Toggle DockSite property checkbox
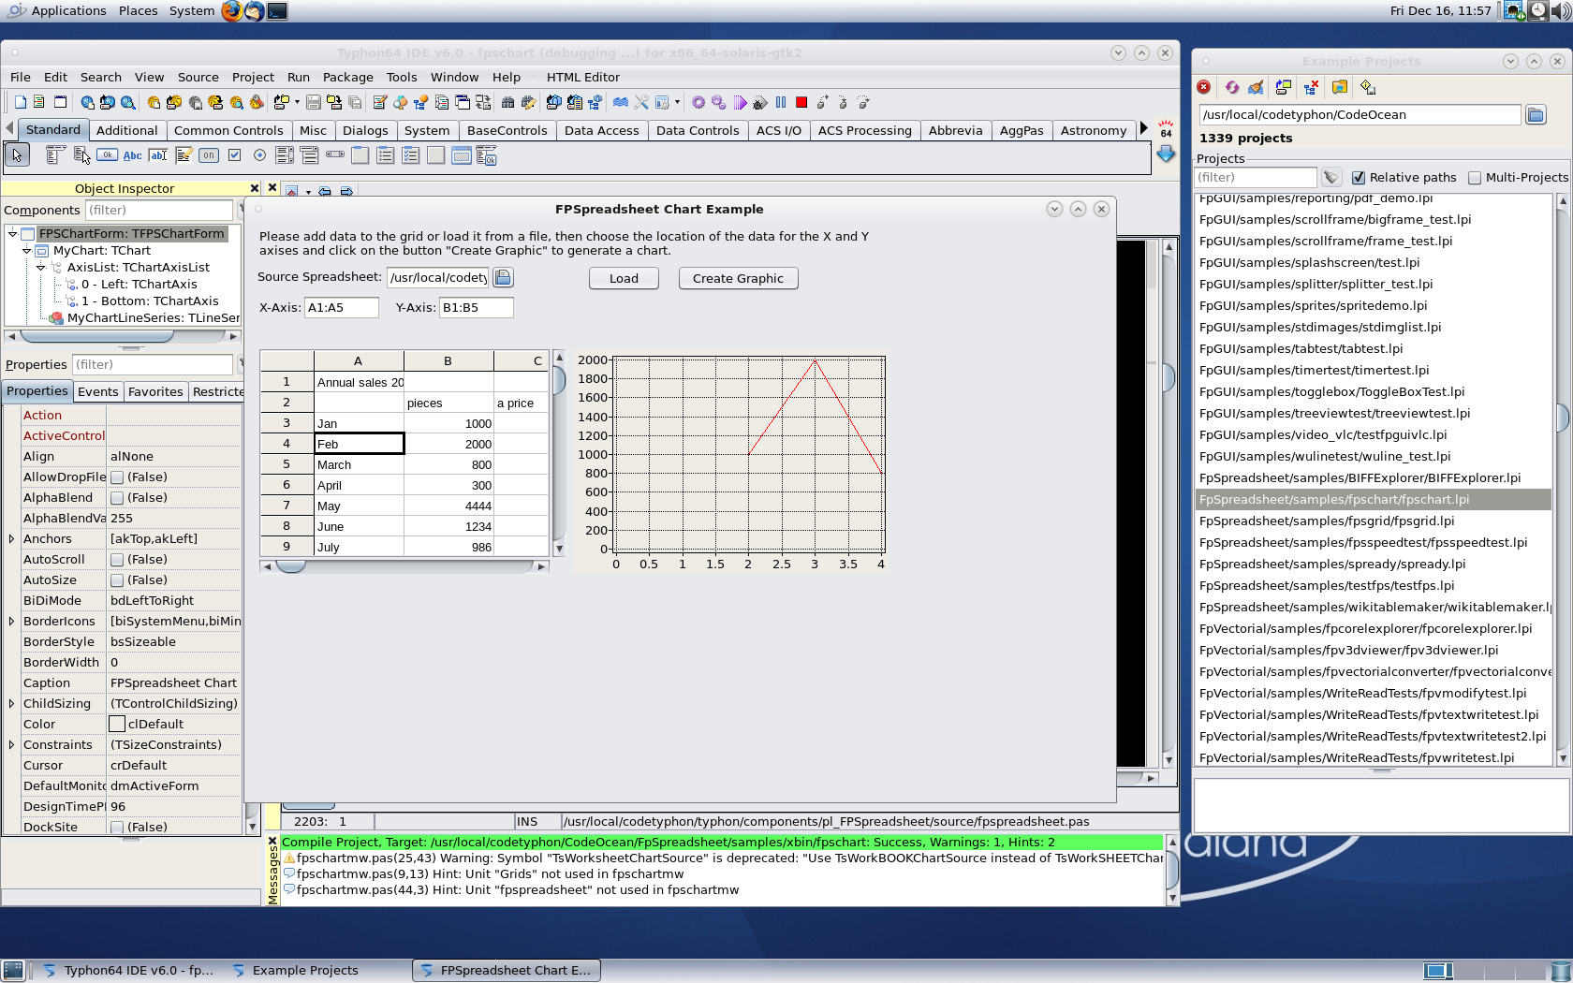Viewport: 1573px width, 983px height. tap(117, 828)
